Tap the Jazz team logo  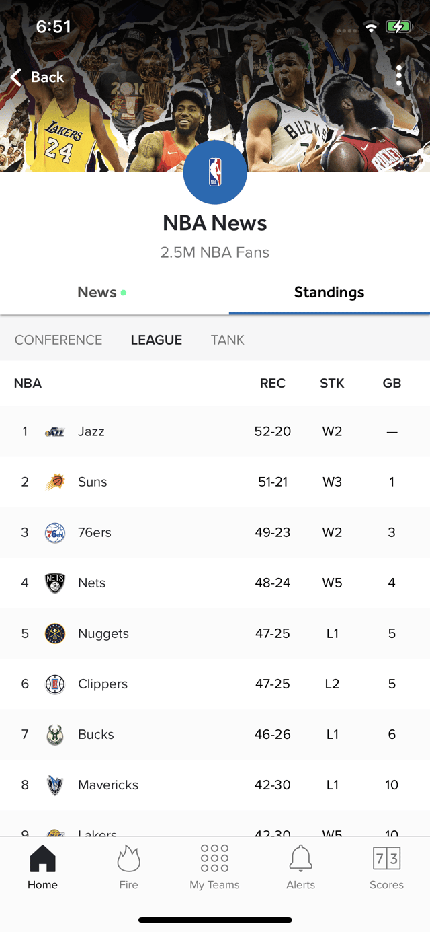54,431
